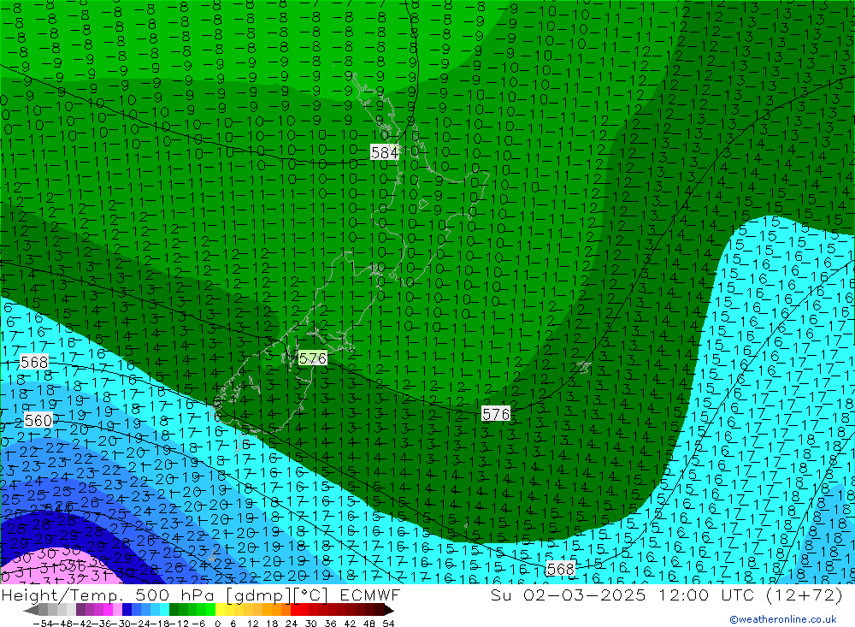Click the 0 legend scale value
The image size is (855, 627).
point(217,624)
